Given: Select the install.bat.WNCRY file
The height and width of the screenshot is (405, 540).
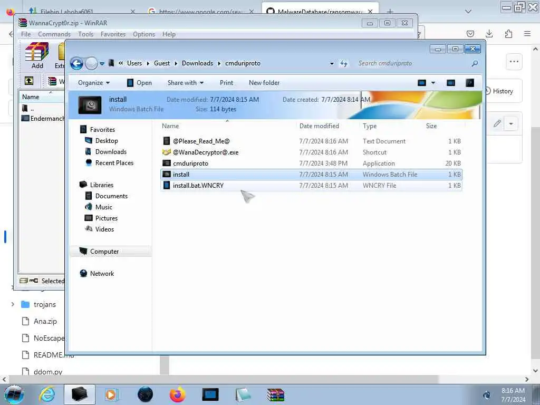Looking at the screenshot, I should [311, 185].
